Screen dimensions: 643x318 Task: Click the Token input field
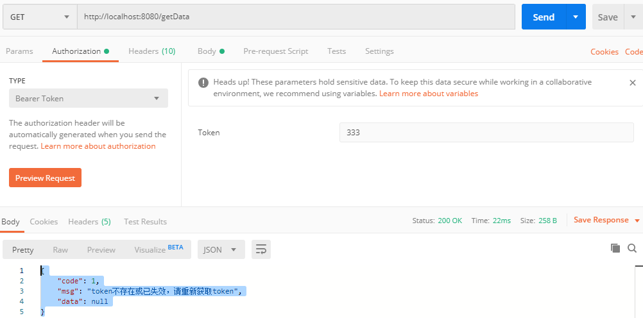click(486, 132)
